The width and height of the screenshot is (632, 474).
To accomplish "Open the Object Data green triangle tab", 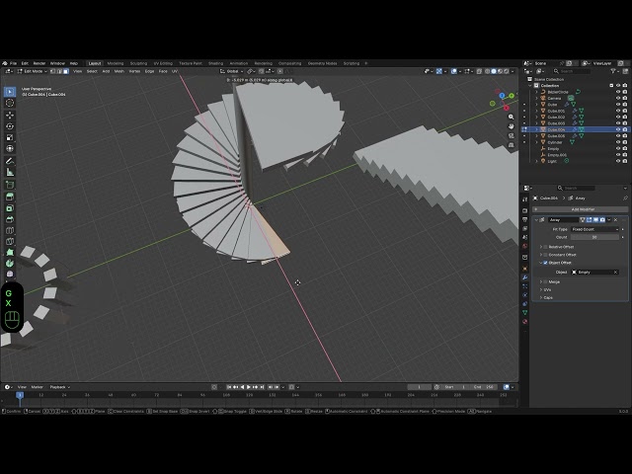I will [x=524, y=313].
